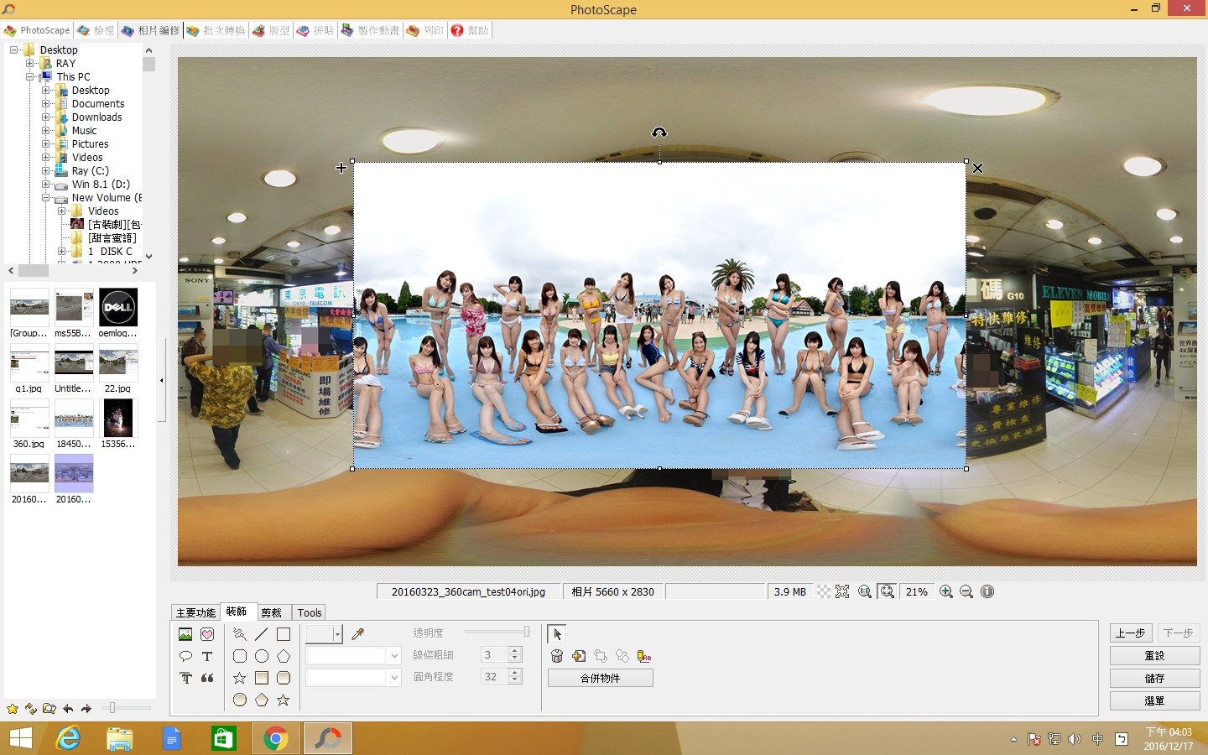Select the speech balloon tool
1208x755 pixels.
pos(185,656)
